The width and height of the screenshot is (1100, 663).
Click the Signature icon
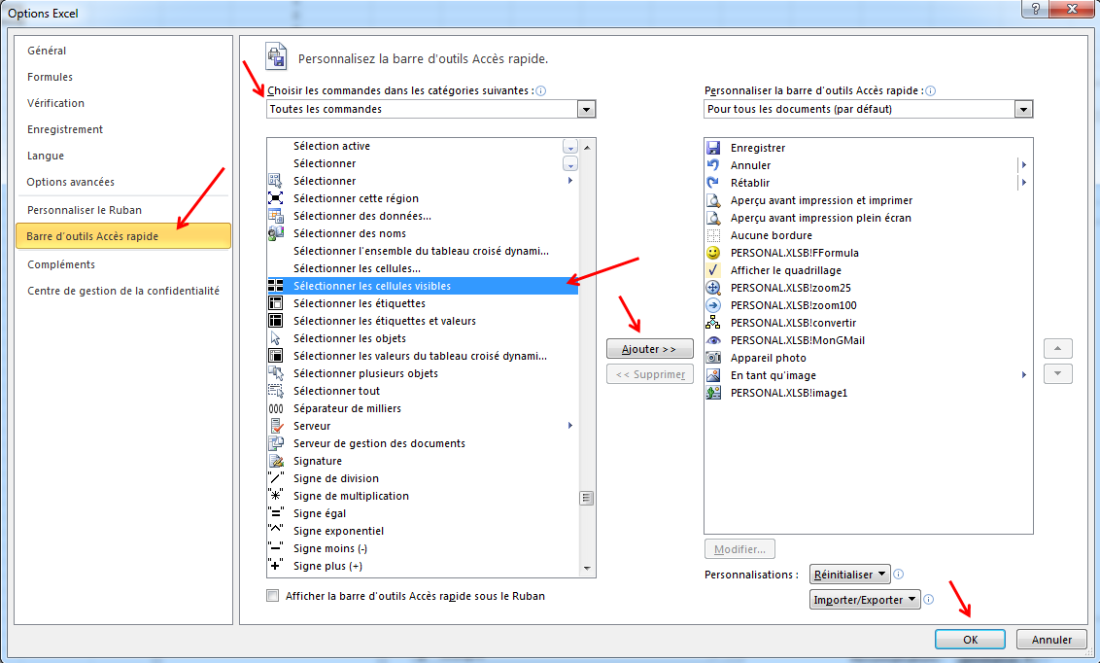(276, 462)
